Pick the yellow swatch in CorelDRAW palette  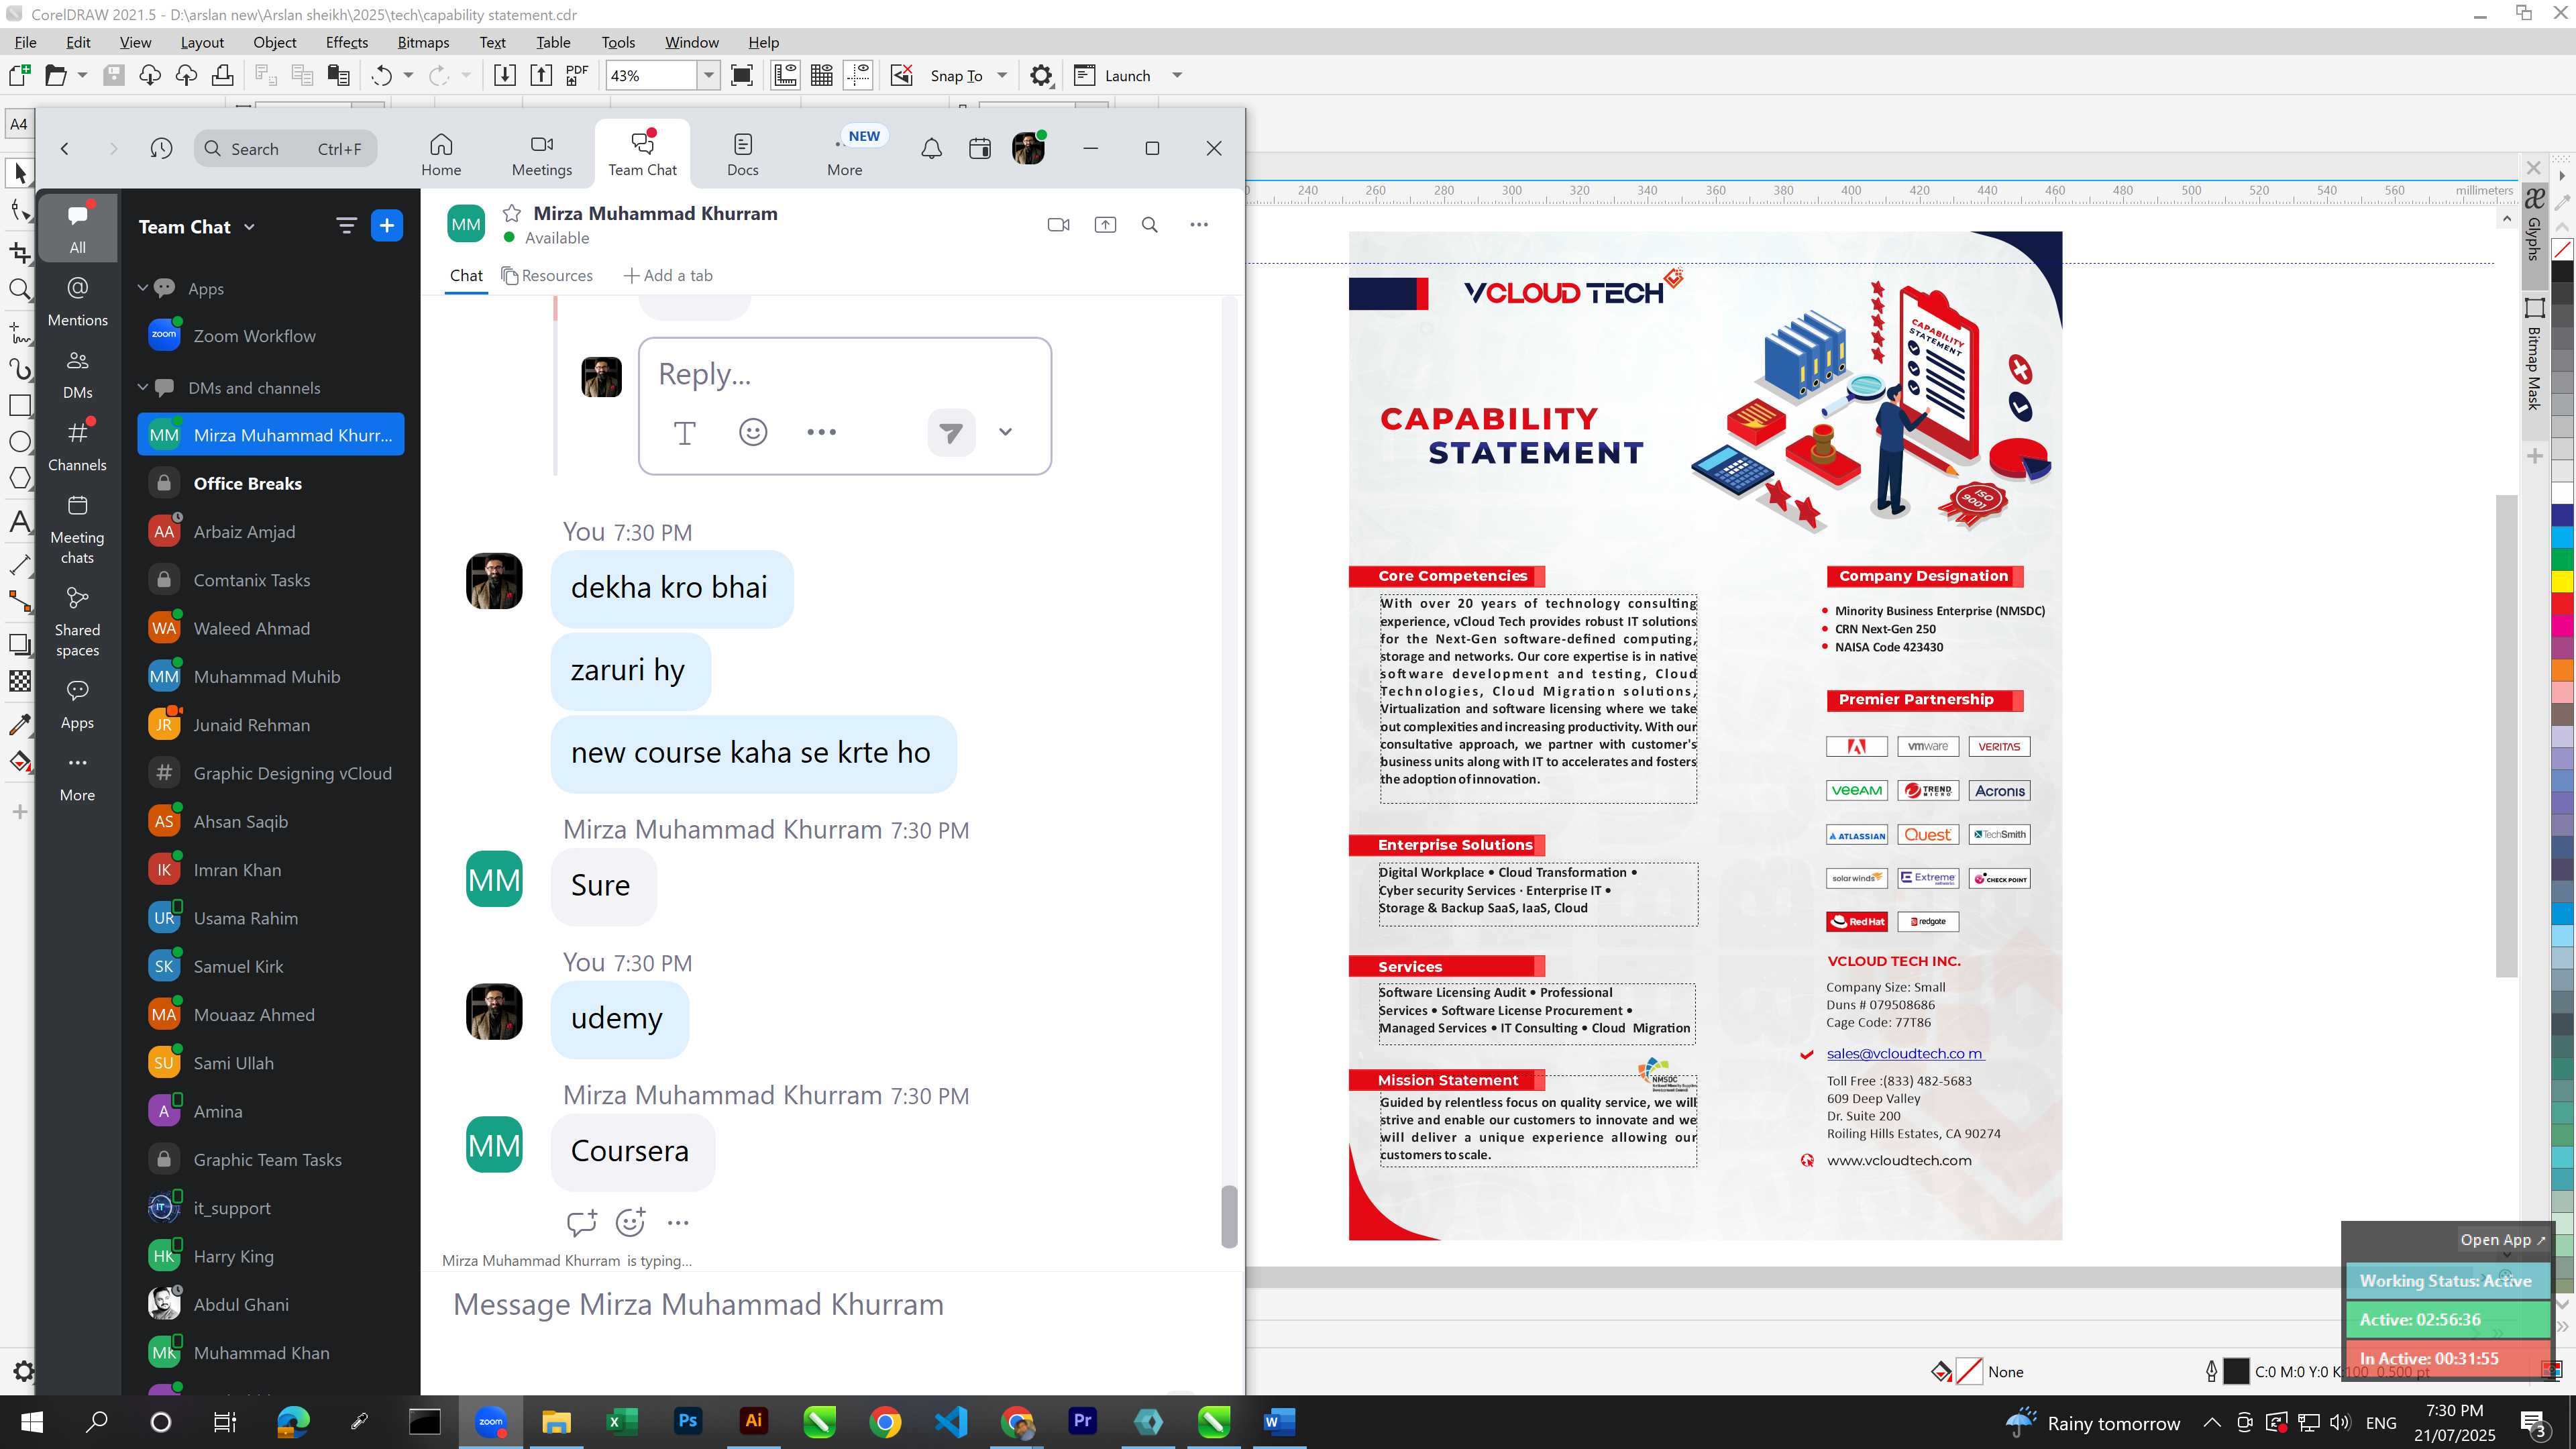pyautogui.click(x=2562, y=581)
